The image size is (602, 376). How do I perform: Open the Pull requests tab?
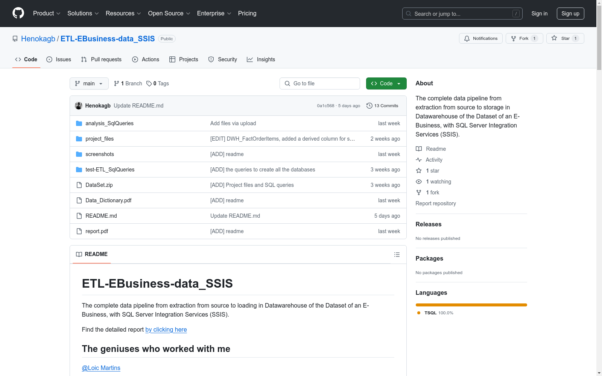[101, 59]
